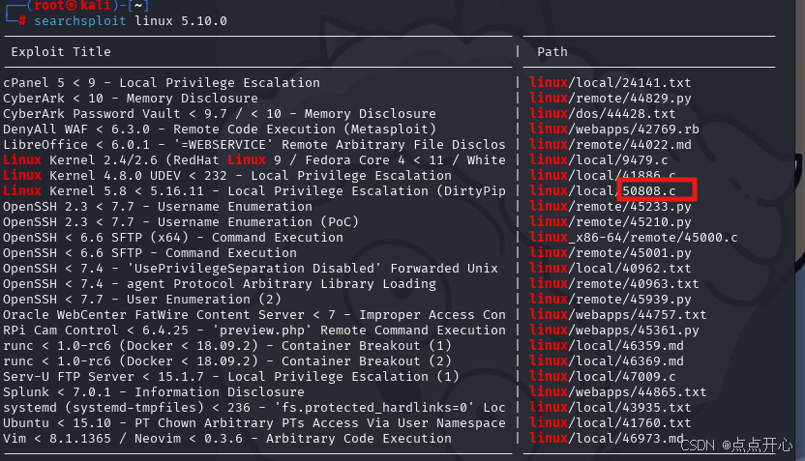Click 'cPanel 5 < 9 - Local Privilege Escalation' row
Screen dimensions: 805x461
coord(162,82)
